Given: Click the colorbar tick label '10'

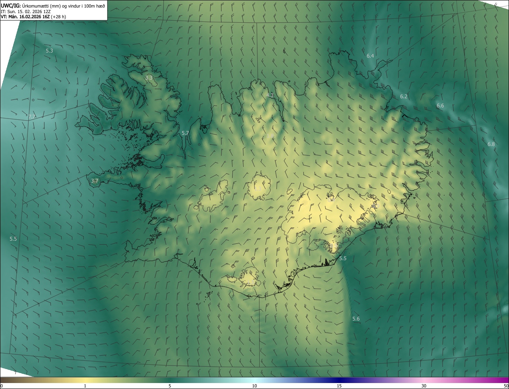Looking at the screenshot, I should pos(254,386).
